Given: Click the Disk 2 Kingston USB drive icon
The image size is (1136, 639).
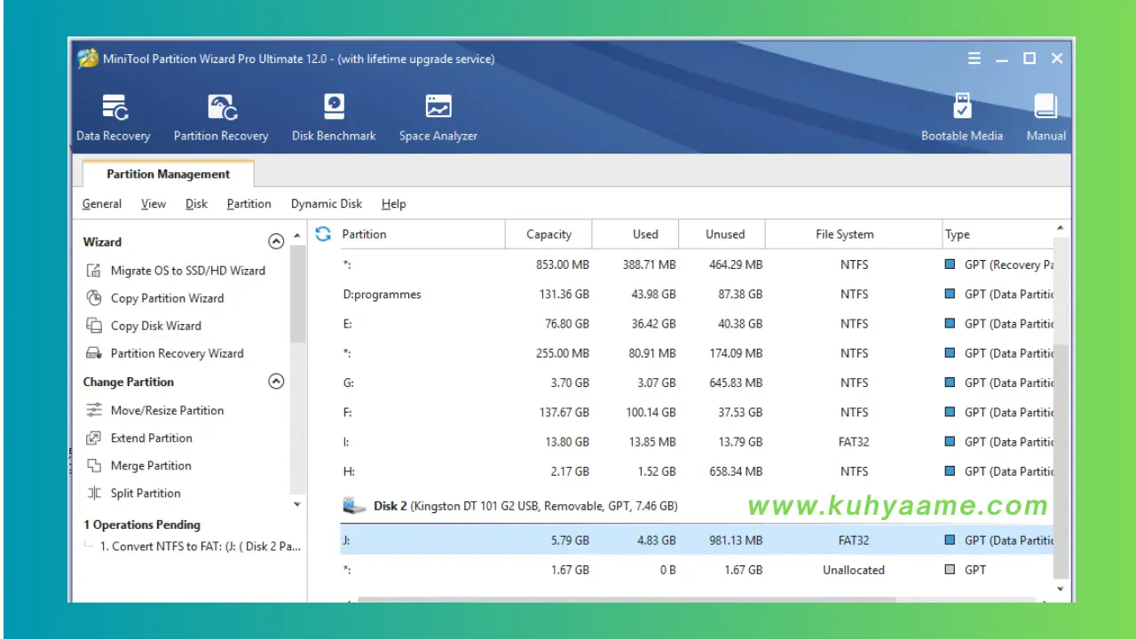Looking at the screenshot, I should point(354,506).
